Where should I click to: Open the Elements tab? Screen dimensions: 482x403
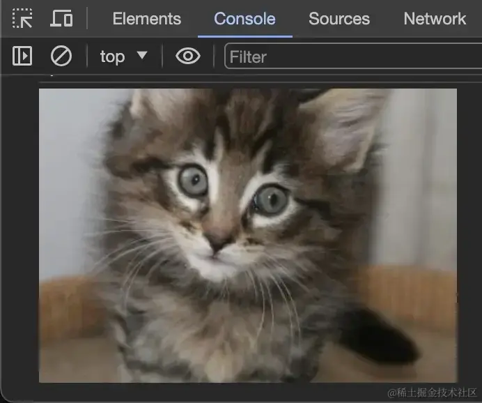[147, 19]
